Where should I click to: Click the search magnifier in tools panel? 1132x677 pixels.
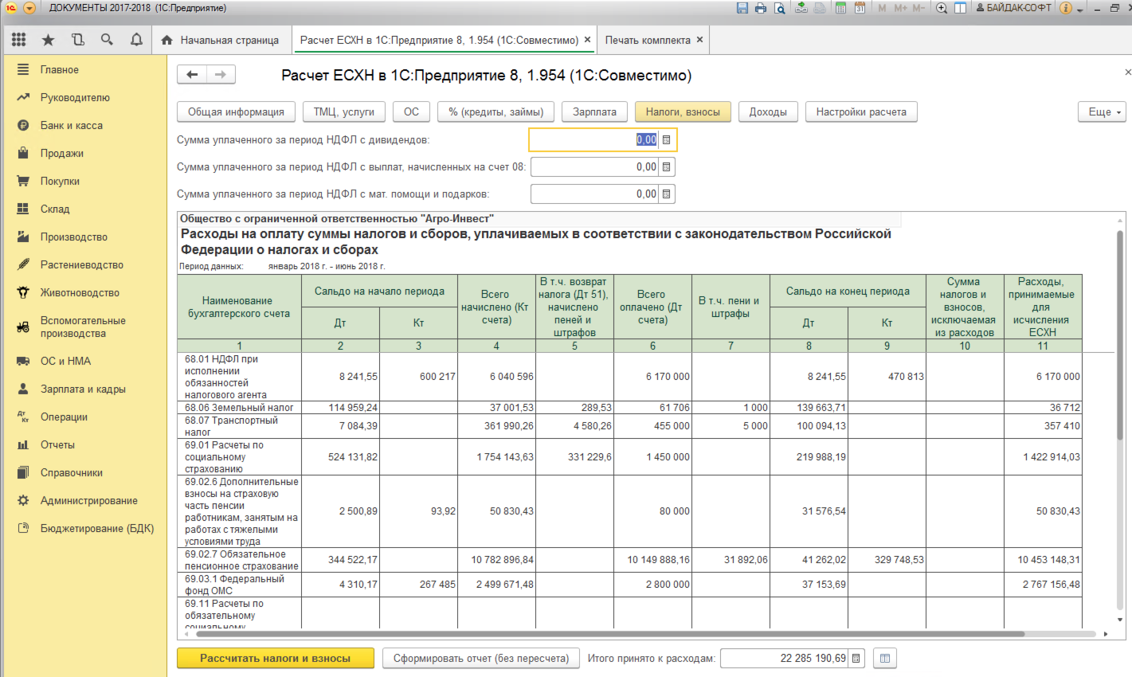click(x=107, y=40)
